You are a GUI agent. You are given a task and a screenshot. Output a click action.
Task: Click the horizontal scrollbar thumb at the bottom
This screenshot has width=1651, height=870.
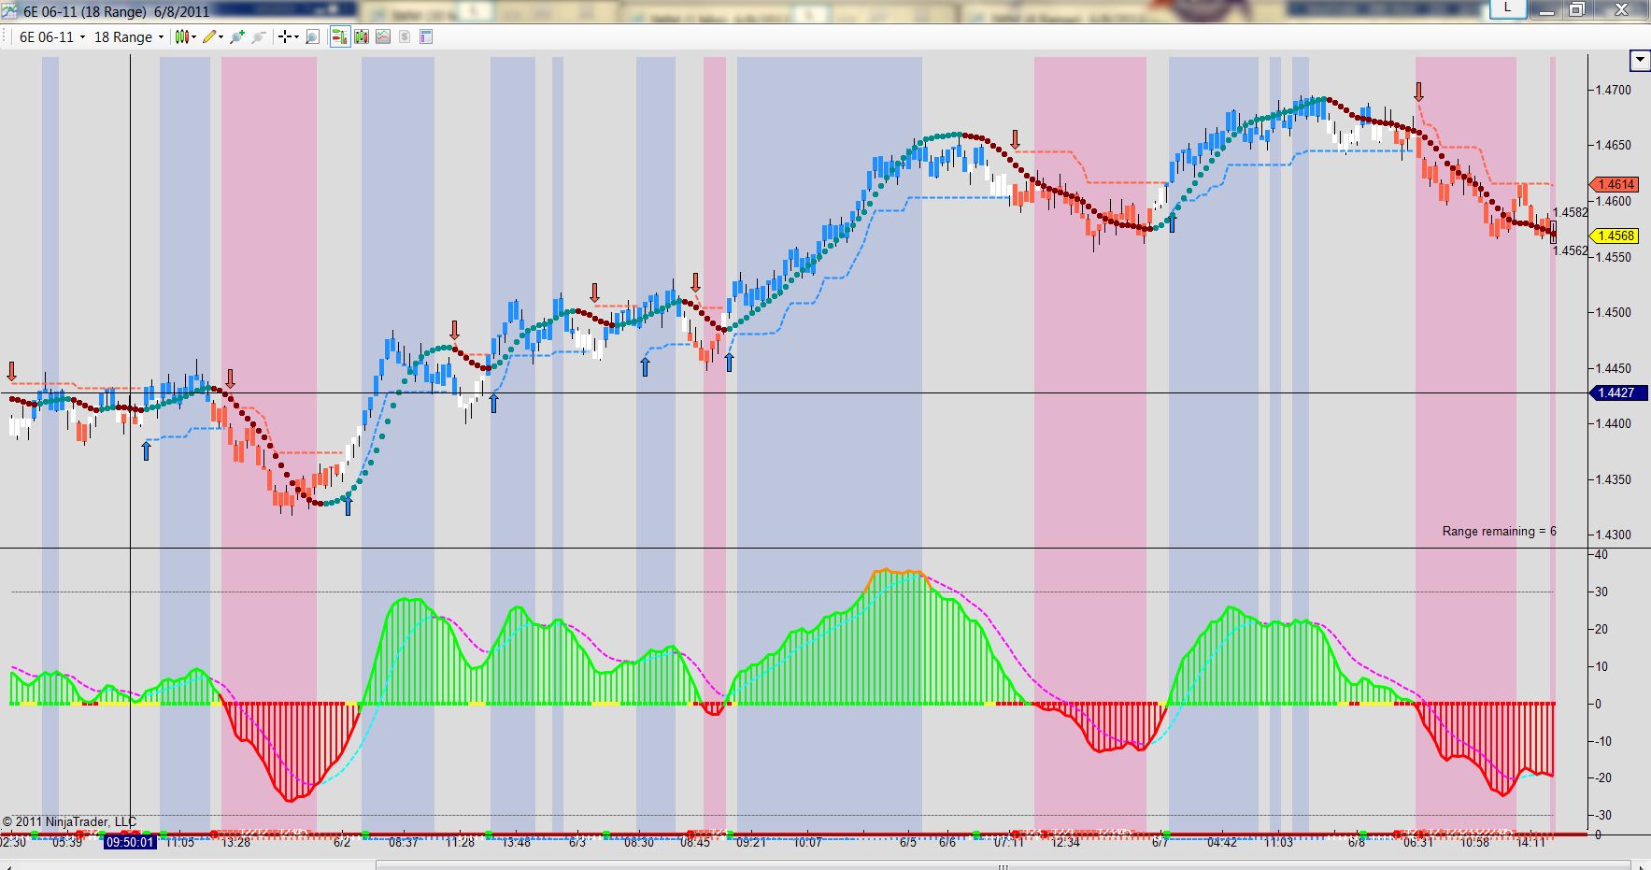click(1002, 866)
